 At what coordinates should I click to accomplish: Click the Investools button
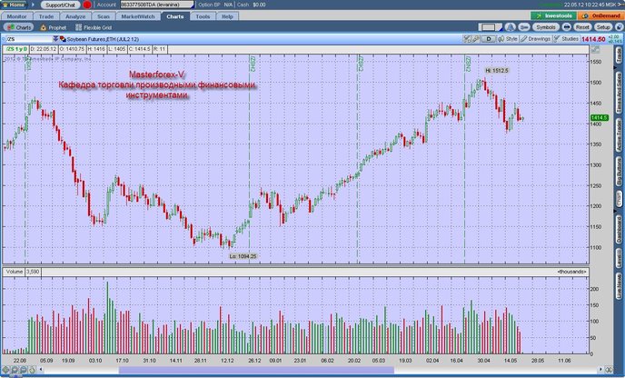pyautogui.click(x=553, y=16)
